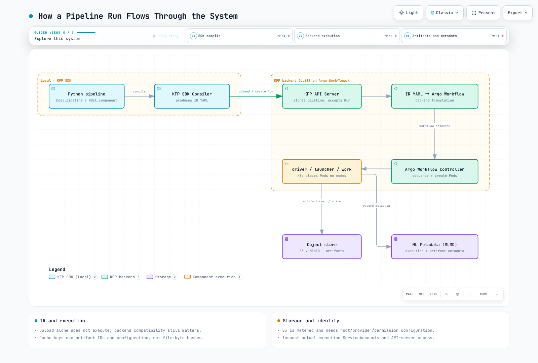Screen dimensions: 538x363
Task: Click the 'record metadata' edge label
Action: pos(376,206)
